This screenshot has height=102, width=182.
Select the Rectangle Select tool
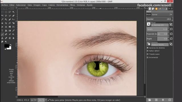tap(2, 12)
